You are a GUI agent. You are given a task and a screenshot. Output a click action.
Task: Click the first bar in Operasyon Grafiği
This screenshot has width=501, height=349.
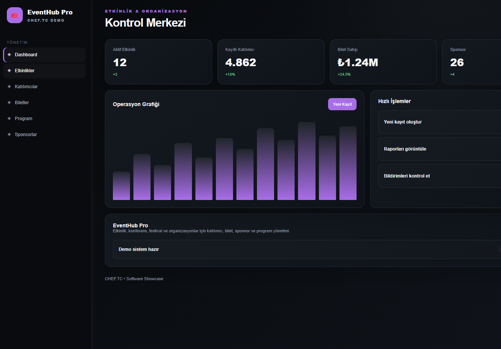[121, 186]
